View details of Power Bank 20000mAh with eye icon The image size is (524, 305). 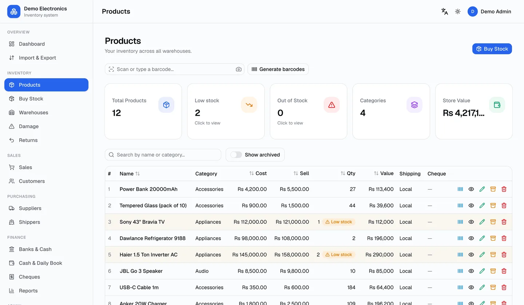pos(471,189)
